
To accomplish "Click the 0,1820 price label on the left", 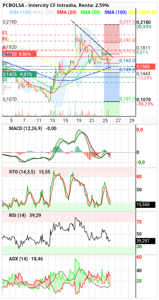I will (x=10, y=47).
